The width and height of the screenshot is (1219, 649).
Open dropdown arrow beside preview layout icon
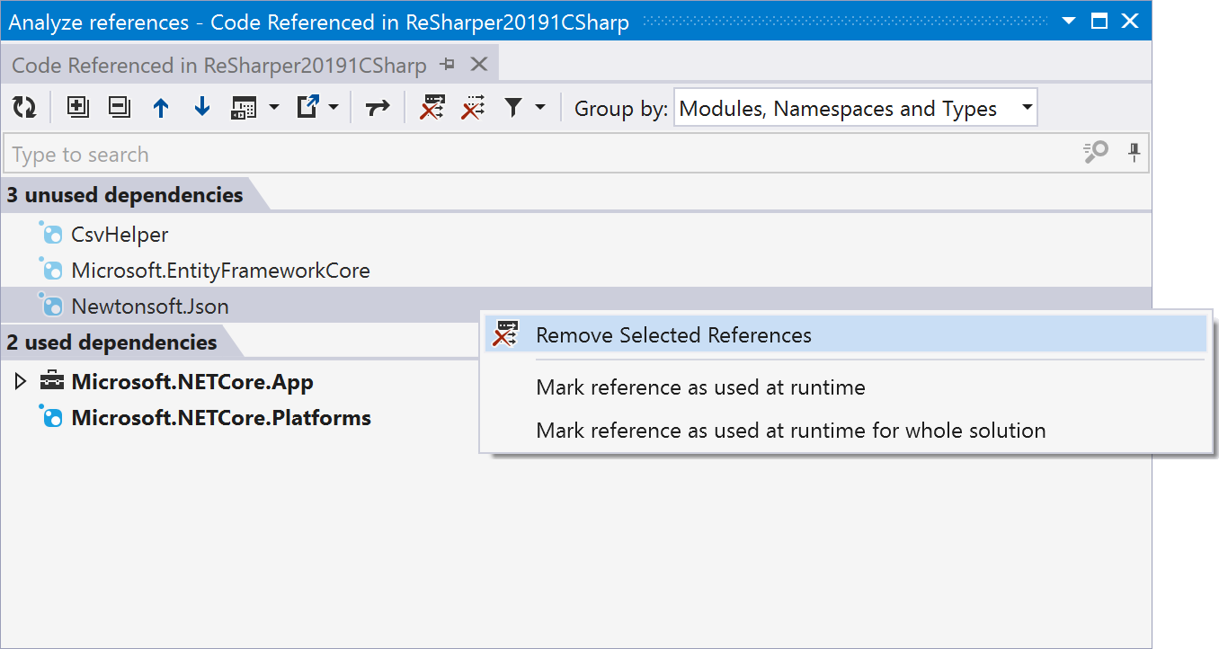(x=274, y=108)
